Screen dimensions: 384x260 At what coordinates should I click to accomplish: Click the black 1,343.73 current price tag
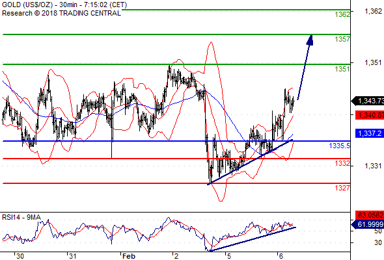368,101
